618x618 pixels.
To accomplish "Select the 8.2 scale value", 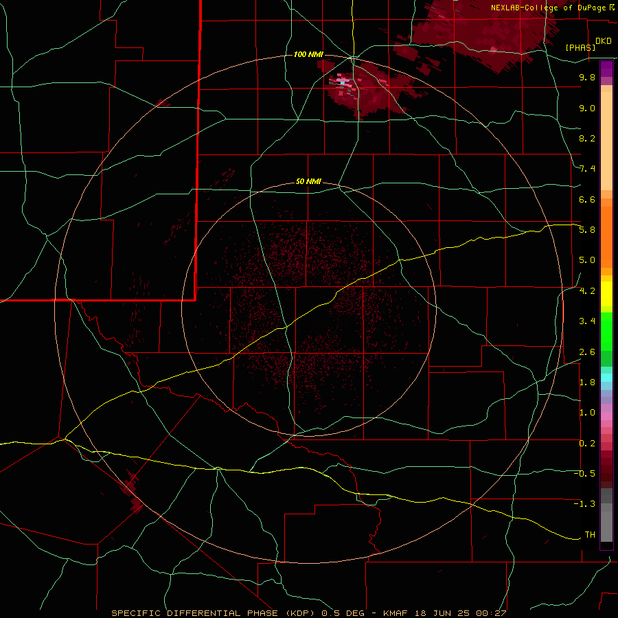I will (x=587, y=138).
